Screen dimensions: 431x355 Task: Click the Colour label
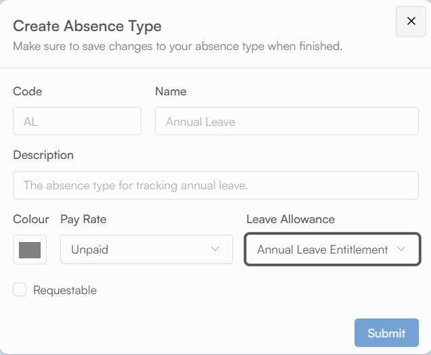point(31,219)
